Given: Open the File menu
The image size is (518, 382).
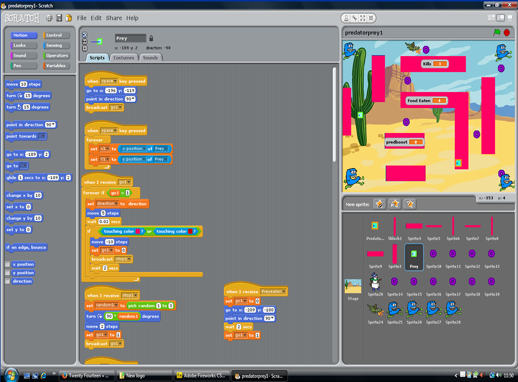Looking at the screenshot, I should [82, 18].
